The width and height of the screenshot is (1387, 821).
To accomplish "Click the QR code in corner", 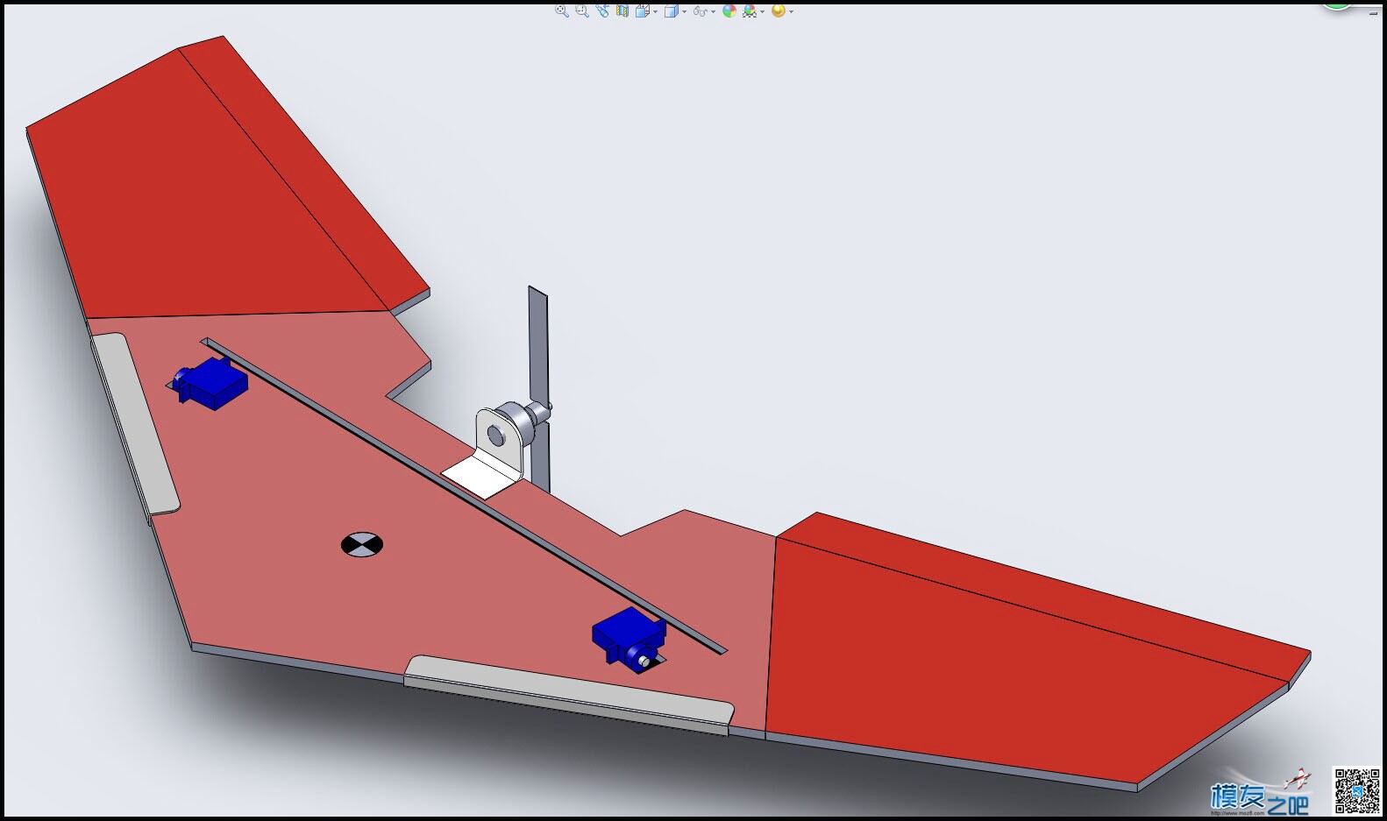I will click(x=1356, y=790).
